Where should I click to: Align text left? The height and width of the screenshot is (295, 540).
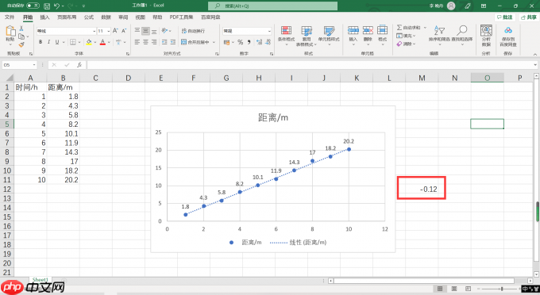(x=137, y=42)
